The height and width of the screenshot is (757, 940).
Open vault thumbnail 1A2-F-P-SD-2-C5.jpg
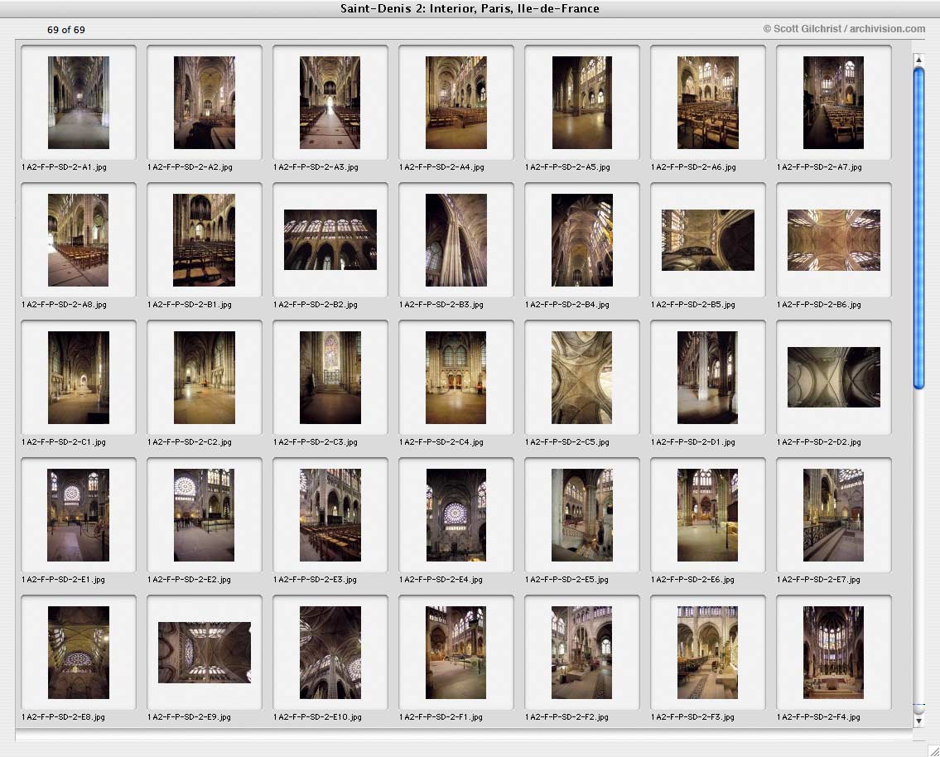582,378
